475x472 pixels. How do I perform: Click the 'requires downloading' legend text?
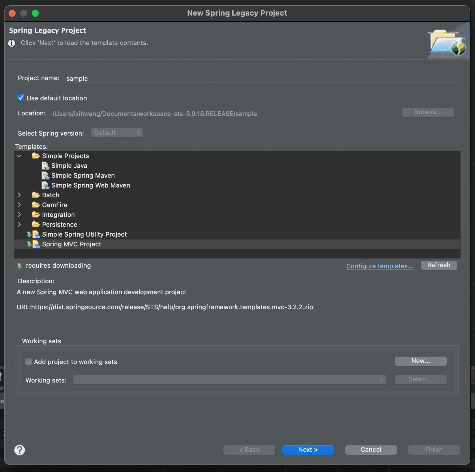pos(58,265)
